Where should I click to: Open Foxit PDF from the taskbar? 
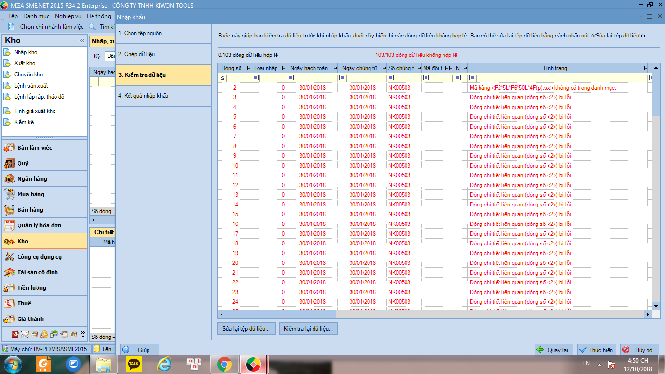pos(43,364)
